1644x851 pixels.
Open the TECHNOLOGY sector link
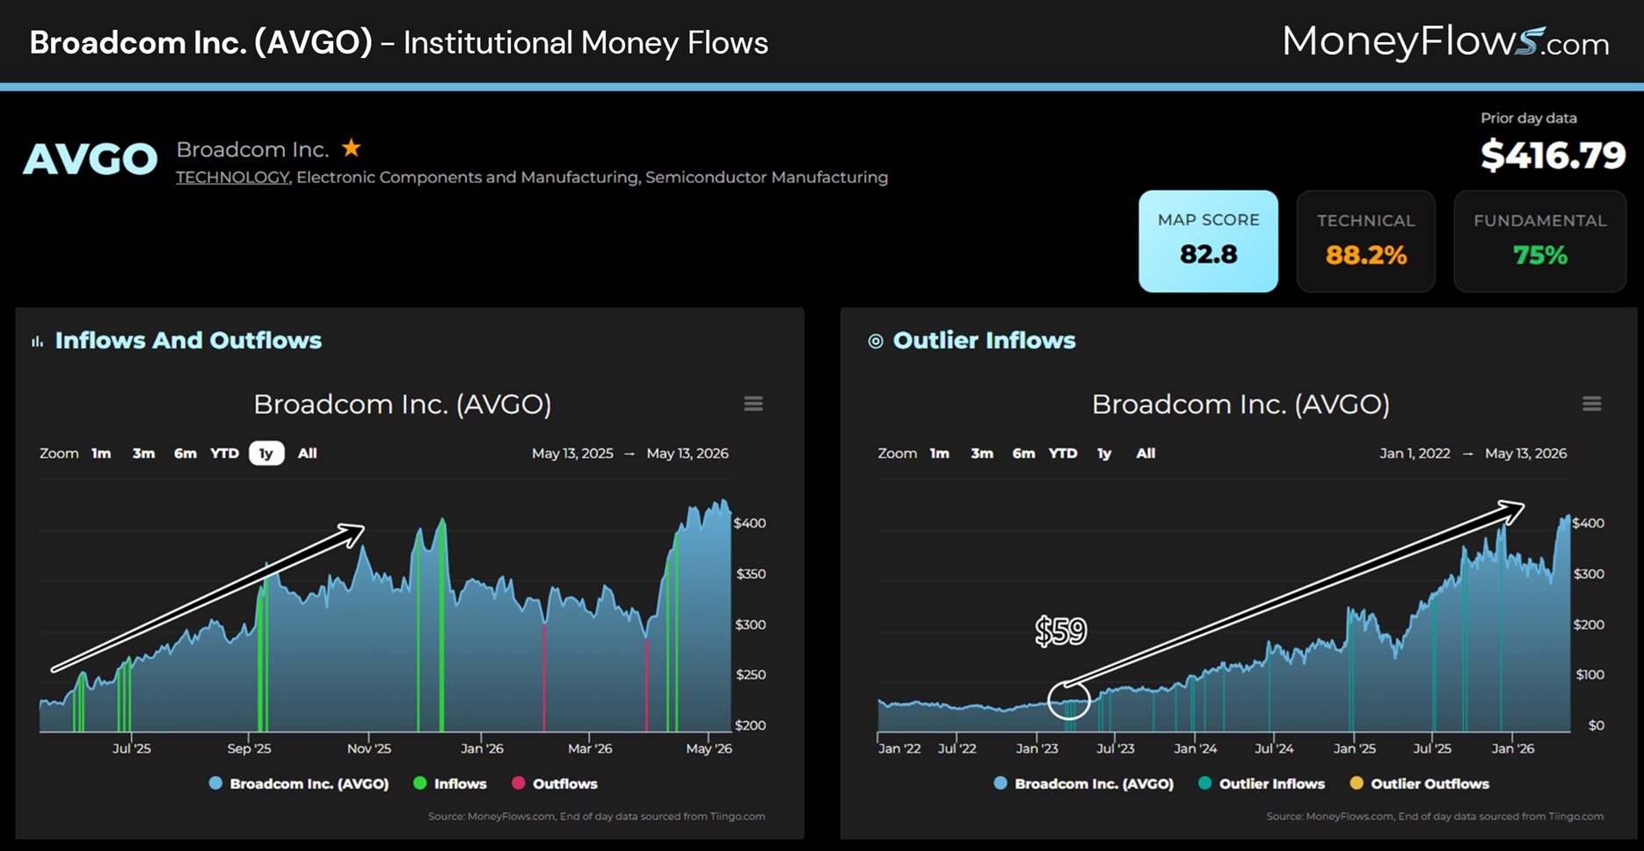pos(232,178)
